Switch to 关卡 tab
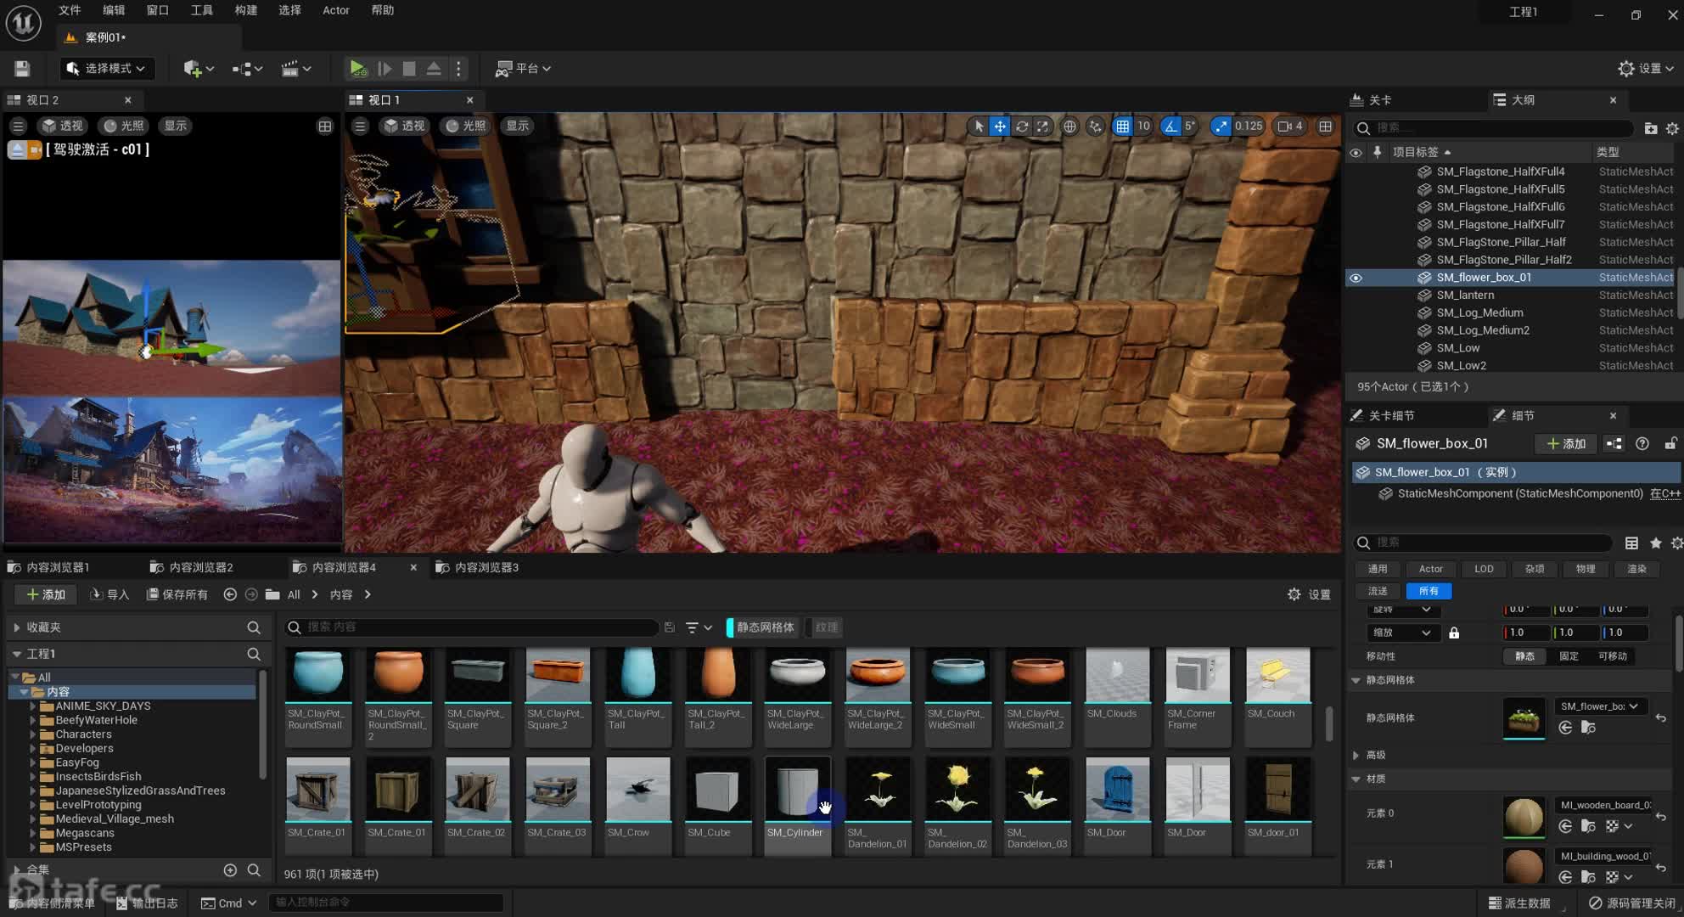 tap(1380, 100)
